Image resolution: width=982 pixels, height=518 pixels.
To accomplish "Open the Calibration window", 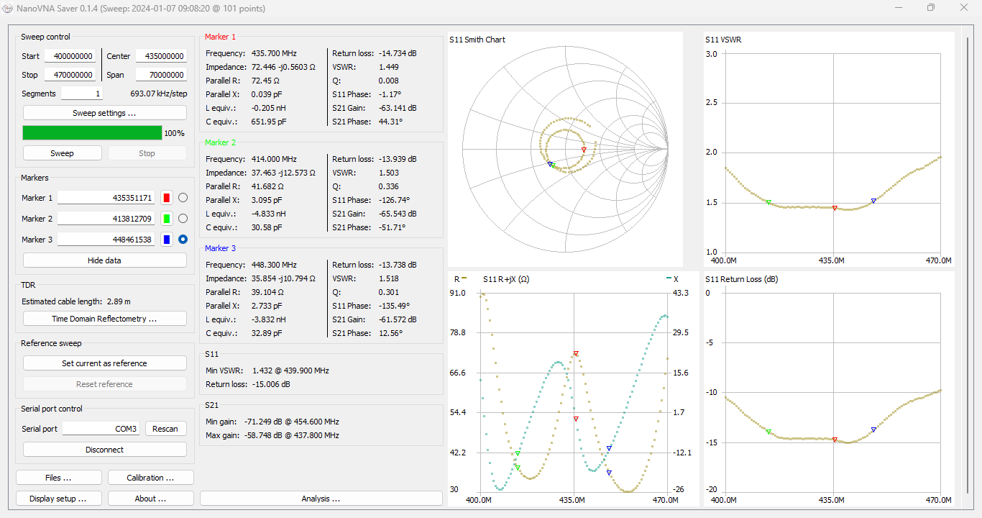I will pos(150,478).
